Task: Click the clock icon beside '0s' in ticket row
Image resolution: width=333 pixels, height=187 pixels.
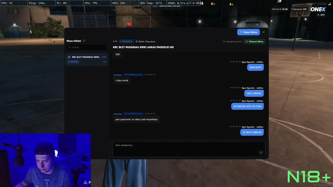Action: (103, 62)
